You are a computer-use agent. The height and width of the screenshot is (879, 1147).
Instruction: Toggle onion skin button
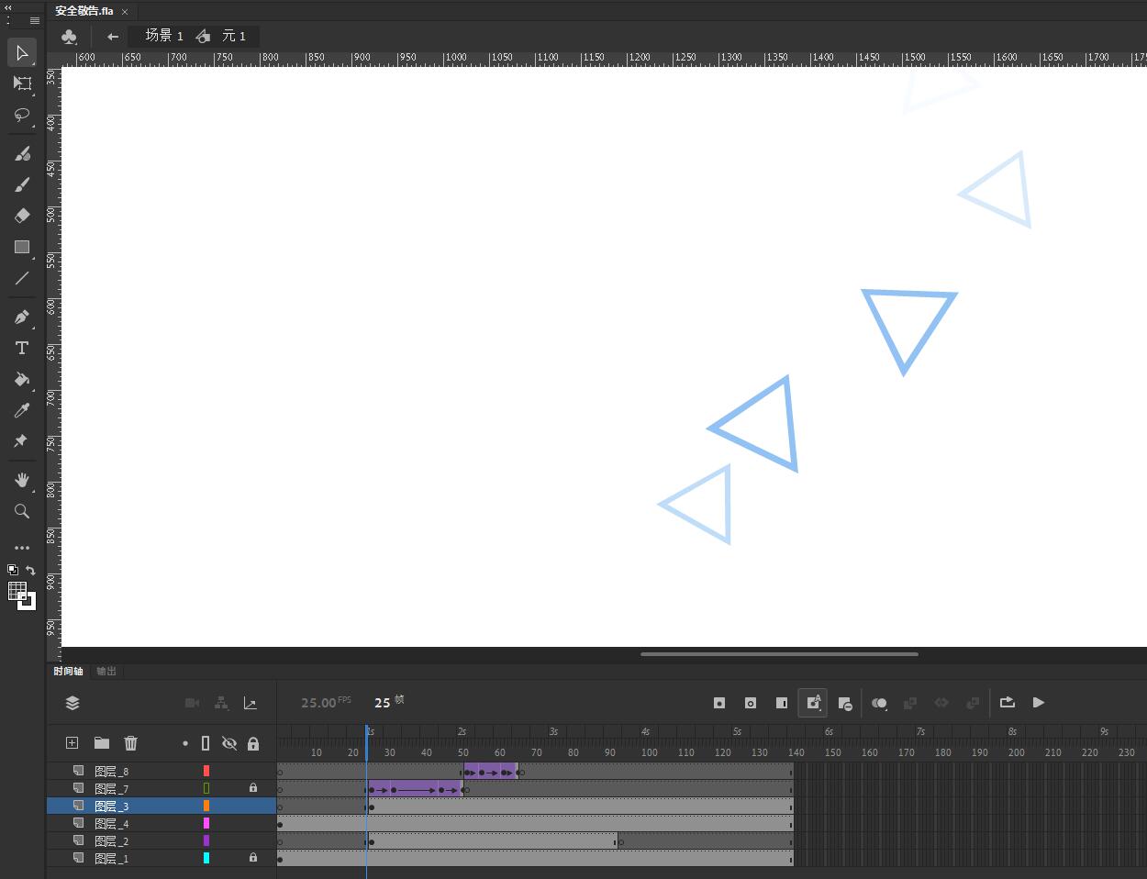point(879,704)
